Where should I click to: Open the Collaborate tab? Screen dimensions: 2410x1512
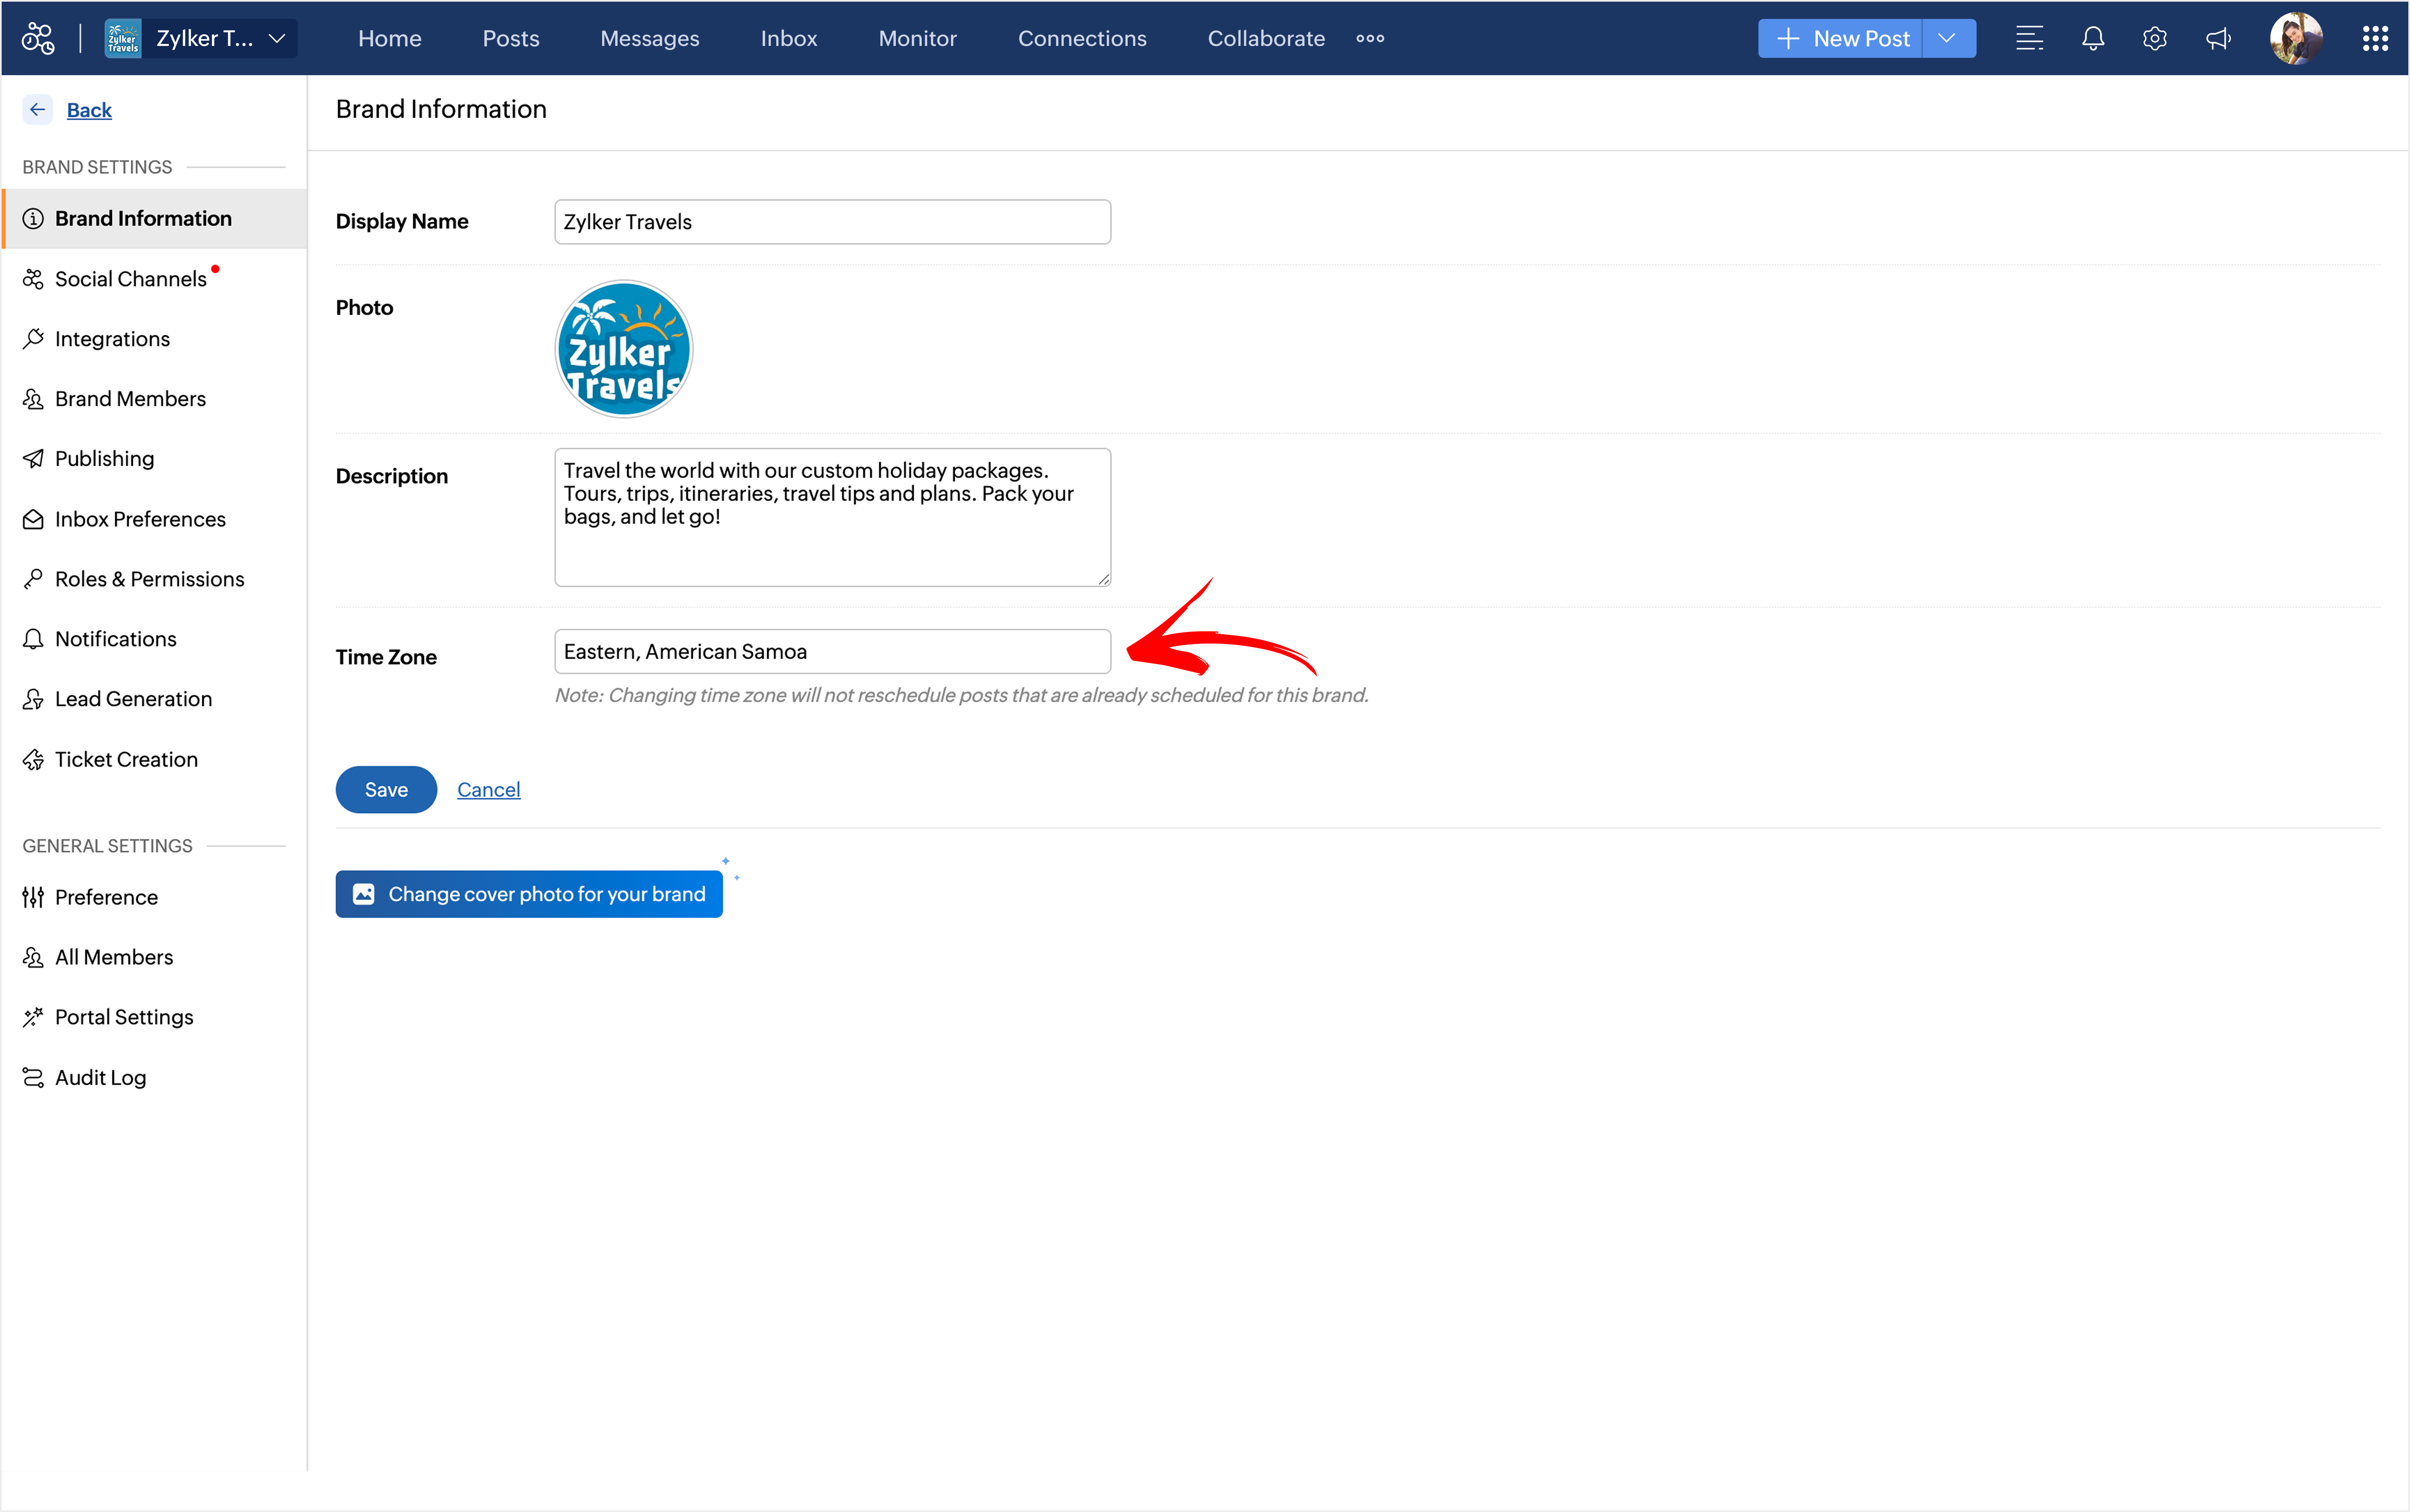[1266, 38]
